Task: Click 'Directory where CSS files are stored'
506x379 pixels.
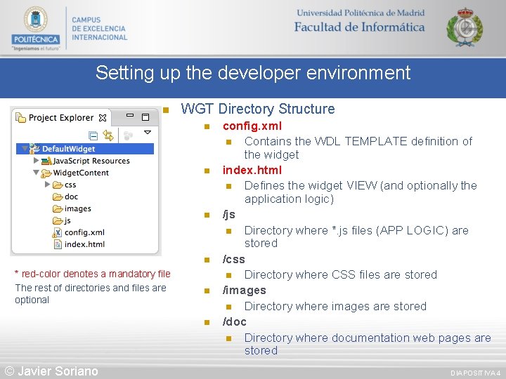Action: [x=340, y=274]
